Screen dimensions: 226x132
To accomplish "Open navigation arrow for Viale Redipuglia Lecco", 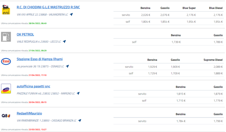I will click(x=64, y=42).
